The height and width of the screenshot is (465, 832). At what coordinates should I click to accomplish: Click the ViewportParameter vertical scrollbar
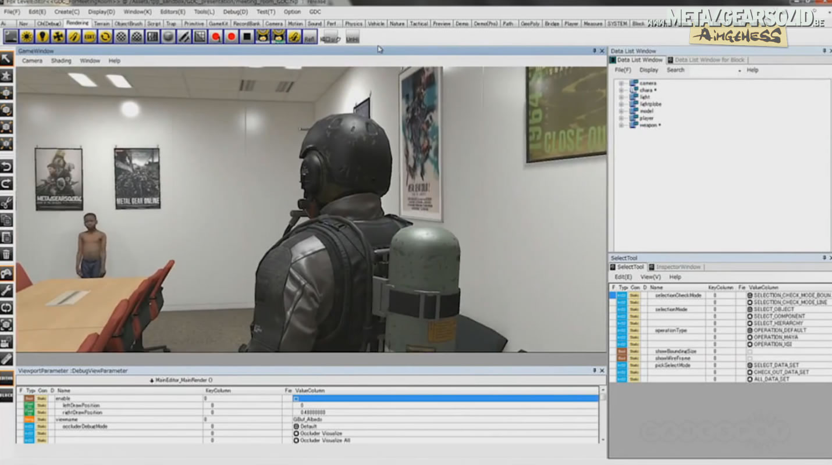[602, 416]
